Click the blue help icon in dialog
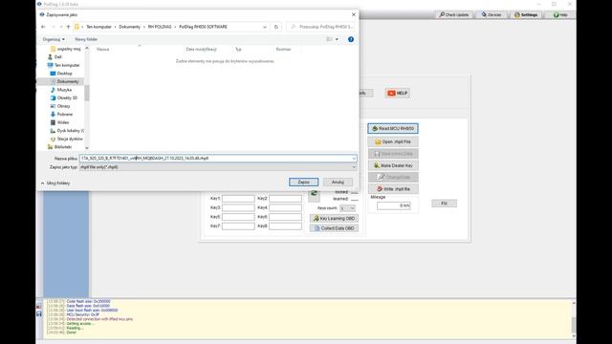This screenshot has height=344, width=612. [x=351, y=39]
